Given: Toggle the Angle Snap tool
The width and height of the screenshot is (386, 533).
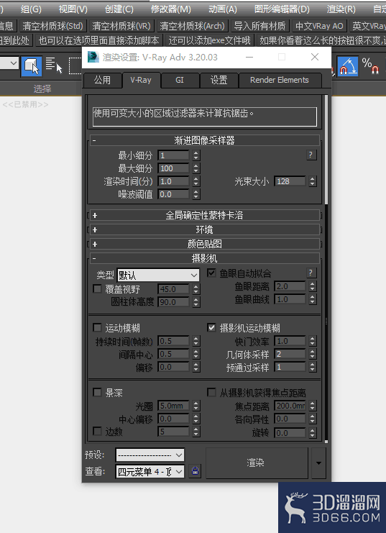Looking at the screenshot, I should 347,66.
